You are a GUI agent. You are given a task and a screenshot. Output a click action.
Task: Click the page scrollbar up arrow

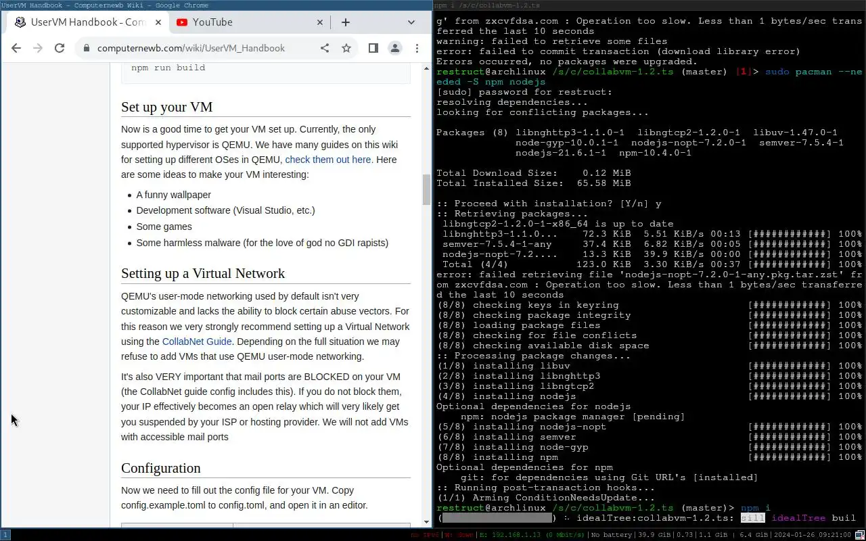(x=426, y=68)
